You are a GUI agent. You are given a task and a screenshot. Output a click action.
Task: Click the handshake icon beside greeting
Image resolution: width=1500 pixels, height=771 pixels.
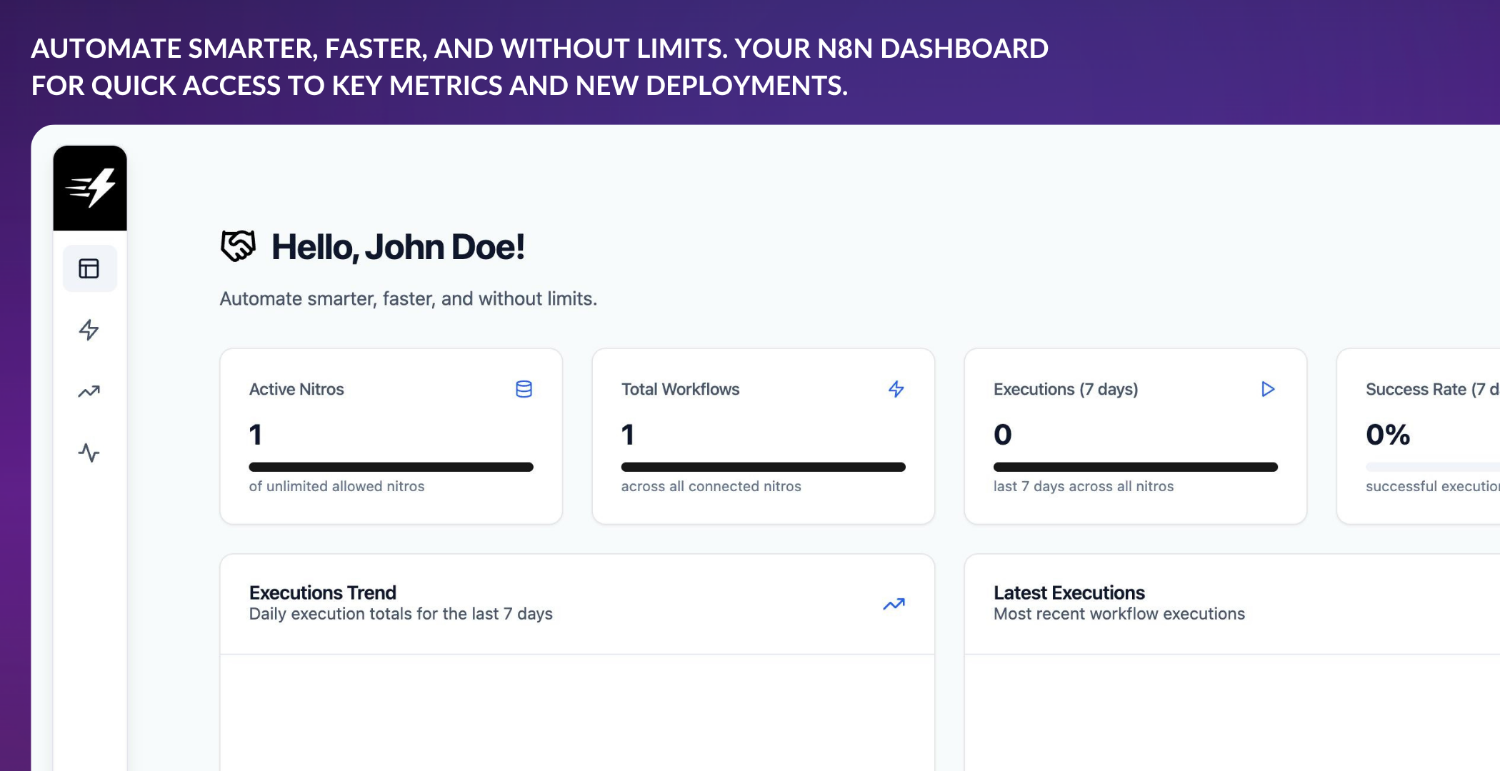click(238, 246)
